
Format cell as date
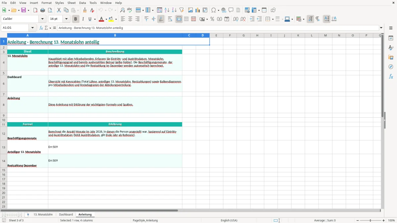click(227, 19)
